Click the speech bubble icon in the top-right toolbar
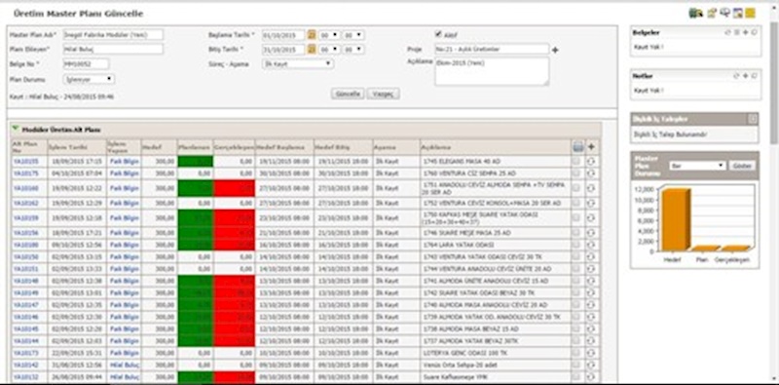Screen dimensions: 779x385 point(725,13)
